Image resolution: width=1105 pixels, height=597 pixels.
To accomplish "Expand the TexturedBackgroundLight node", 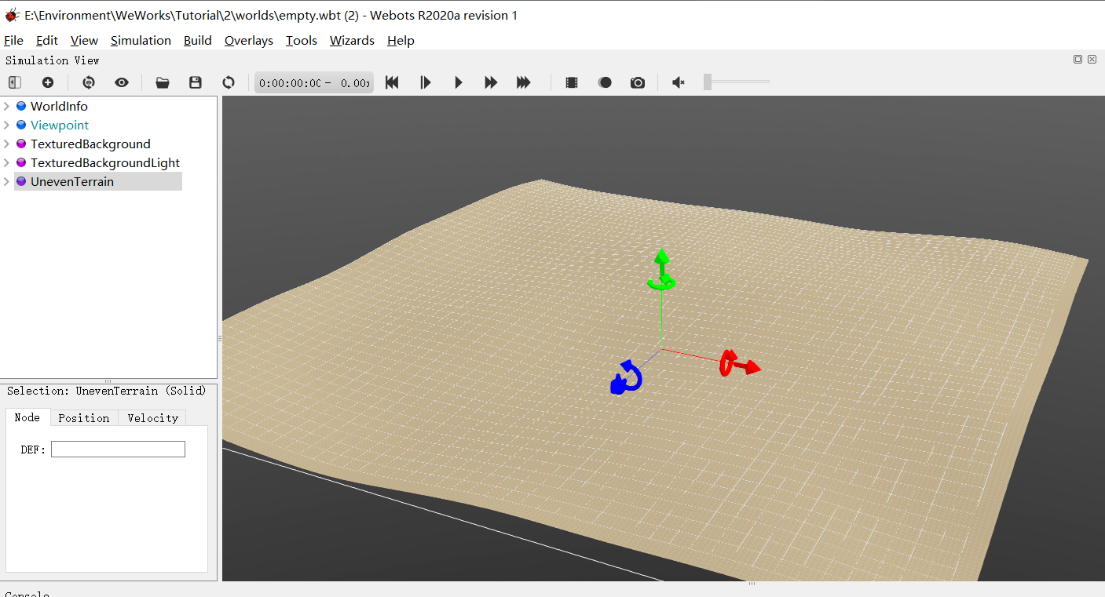I will click(7, 162).
